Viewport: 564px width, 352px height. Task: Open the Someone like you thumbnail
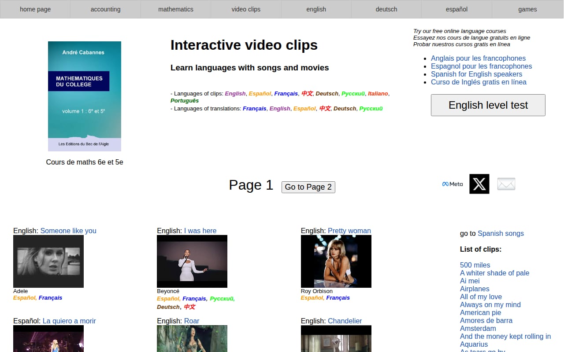48,261
